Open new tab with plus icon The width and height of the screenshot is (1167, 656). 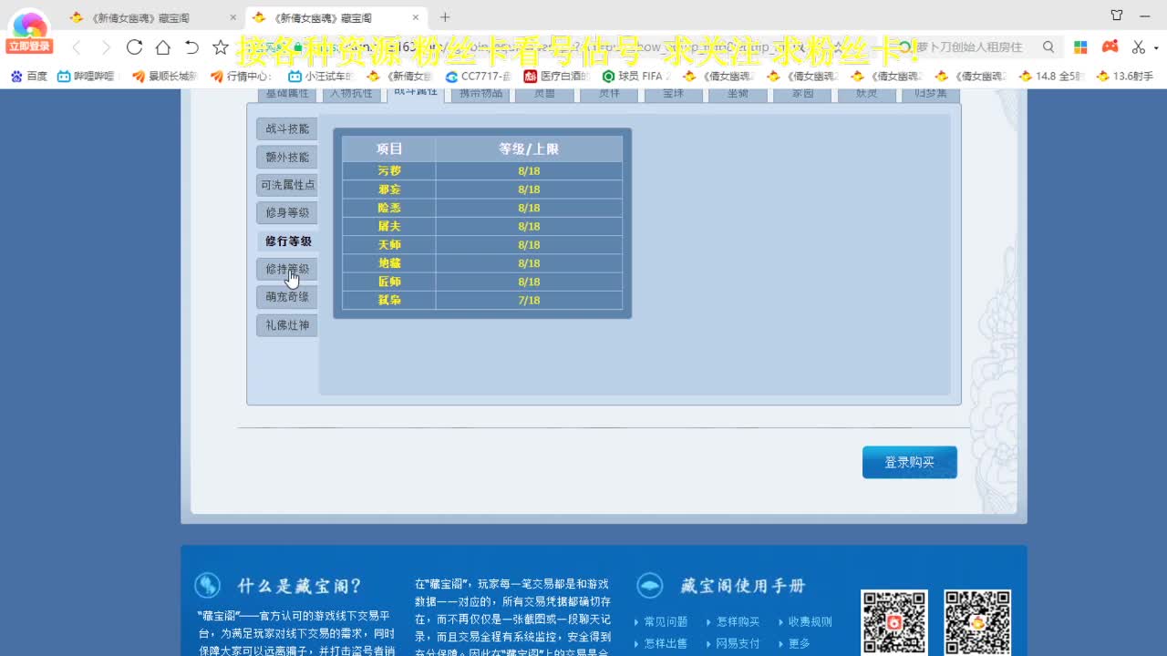coord(445,17)
